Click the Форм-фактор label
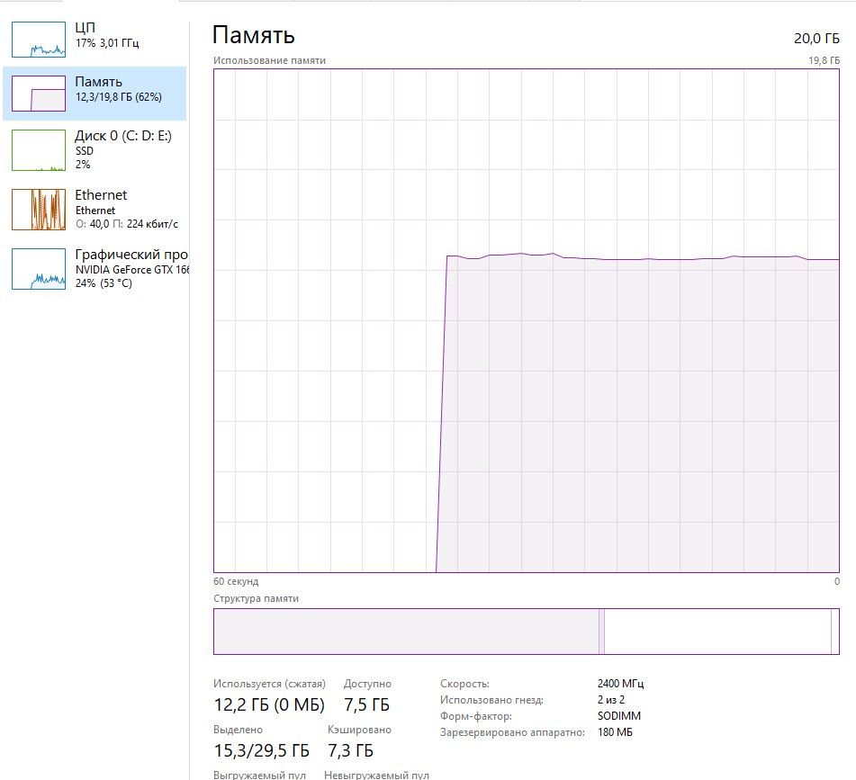 [476, 716]
